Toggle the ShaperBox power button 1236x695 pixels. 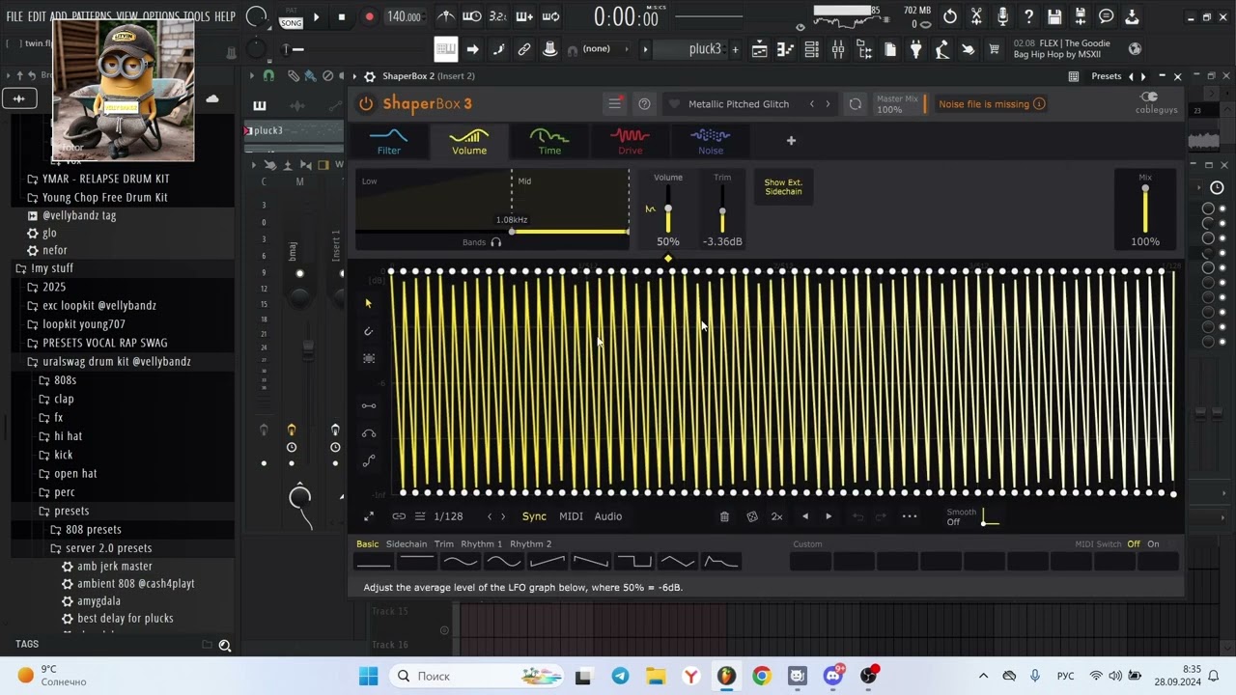(366, 104)
